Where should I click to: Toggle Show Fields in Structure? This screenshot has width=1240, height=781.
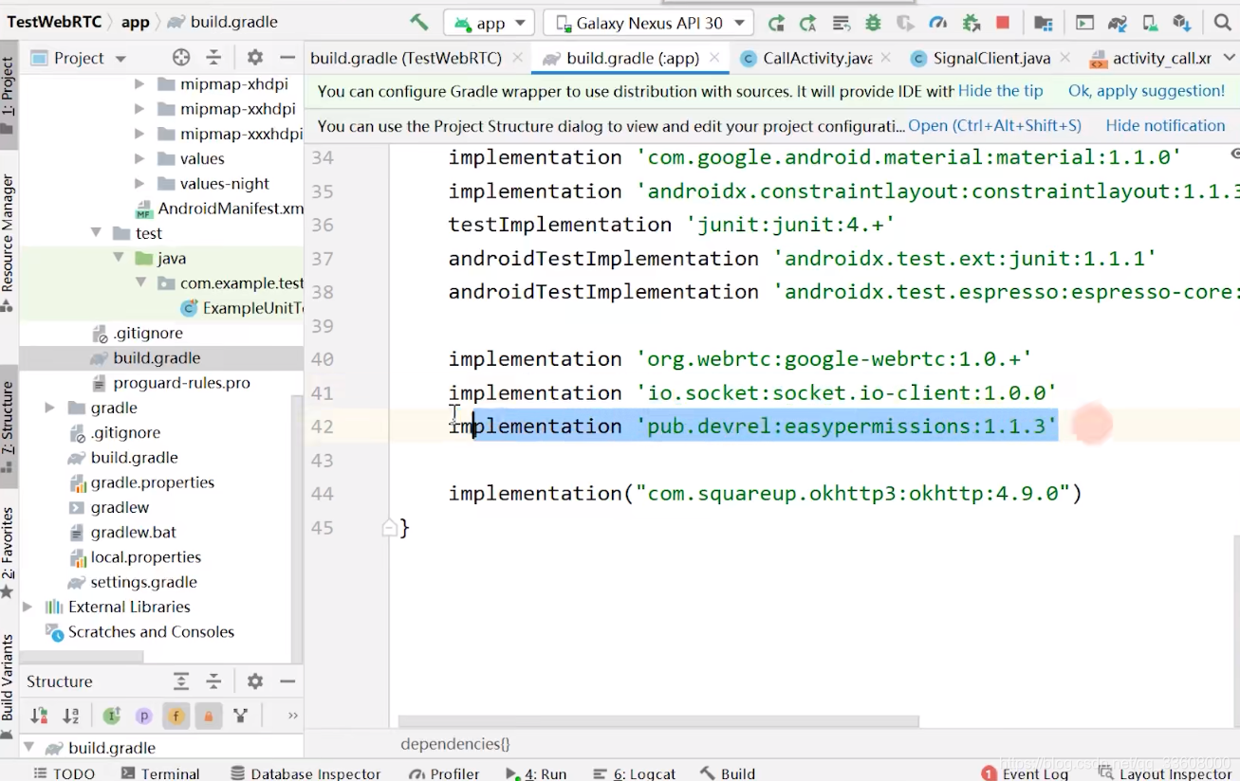click(176, 716)
